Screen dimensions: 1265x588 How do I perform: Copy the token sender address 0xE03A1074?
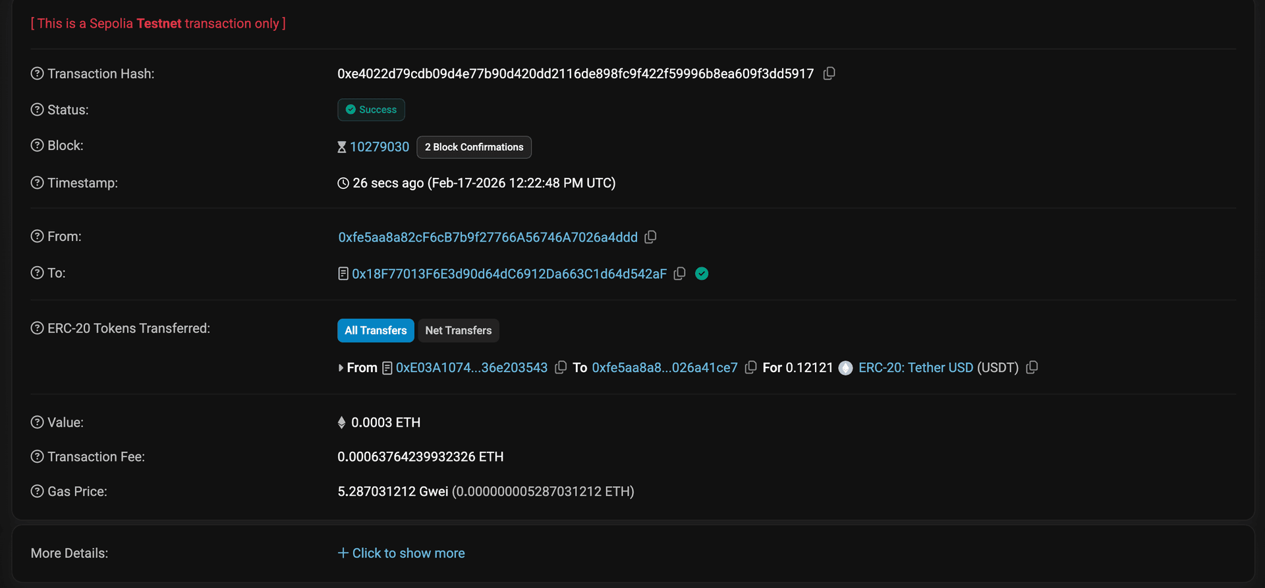(x=561, y=367)
